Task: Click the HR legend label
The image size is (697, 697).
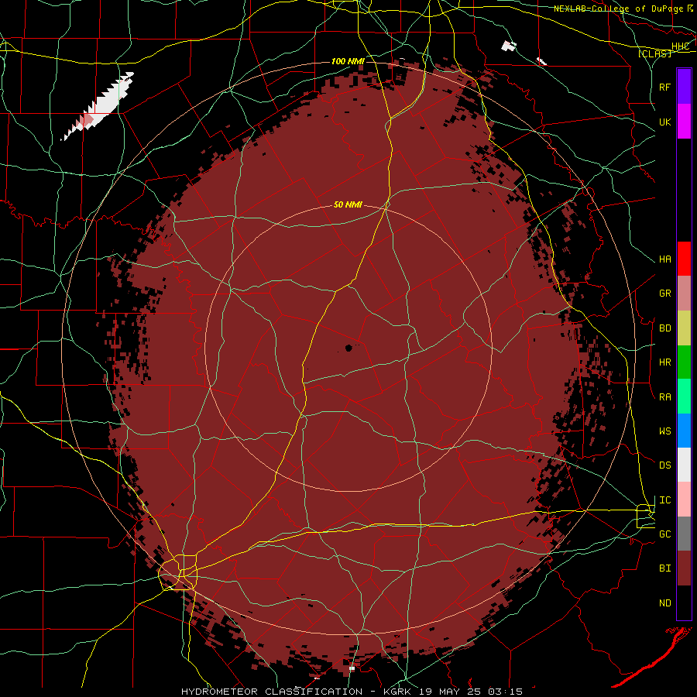Action: (x=664, y=362)
